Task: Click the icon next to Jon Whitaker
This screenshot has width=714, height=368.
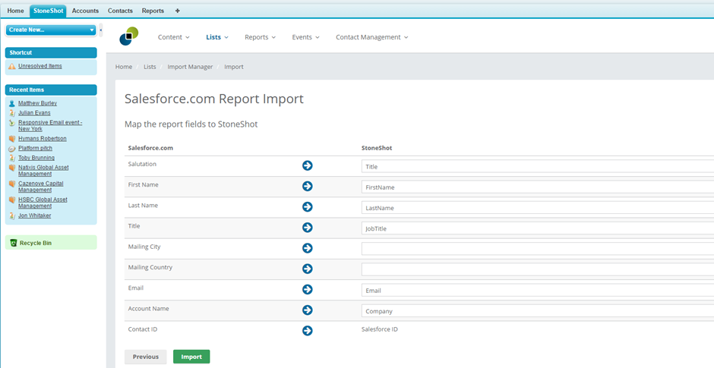Action: [x=12, y=216]
